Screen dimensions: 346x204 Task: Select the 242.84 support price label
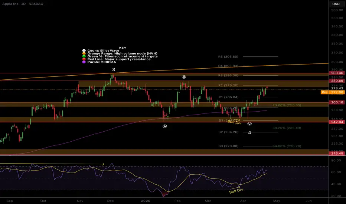pos(337,122)
